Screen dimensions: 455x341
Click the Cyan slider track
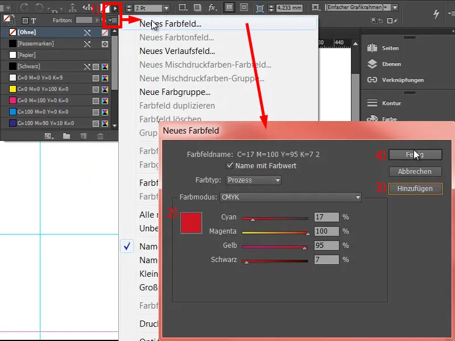(275, 218)
